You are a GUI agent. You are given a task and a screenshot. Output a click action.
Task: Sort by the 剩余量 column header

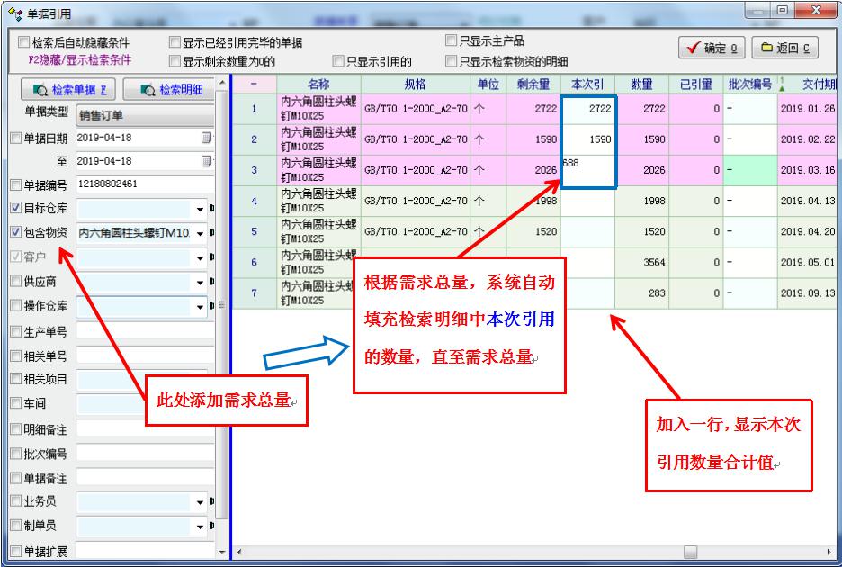pos(533,84)
